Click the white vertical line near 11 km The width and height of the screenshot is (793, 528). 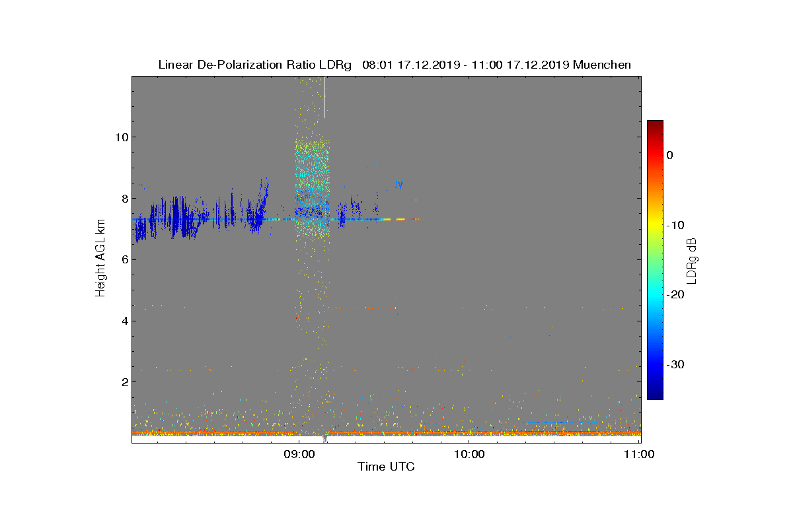pyautogui.click(x=324, y=98)
